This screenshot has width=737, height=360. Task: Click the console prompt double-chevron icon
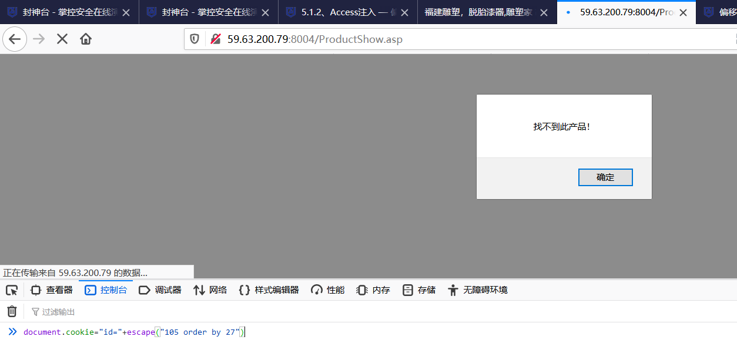click(x=12, y=332)
